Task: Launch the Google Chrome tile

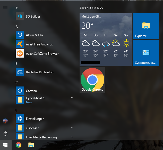Action: point(92,80)
